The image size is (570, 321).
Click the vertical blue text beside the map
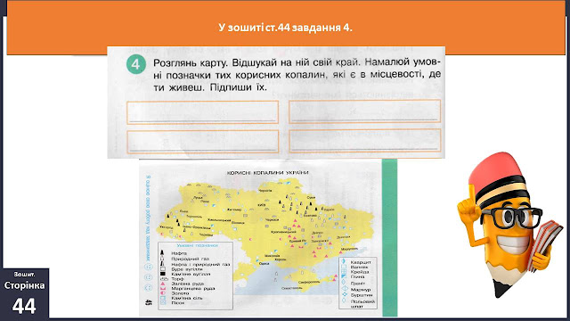coord(148,218)
